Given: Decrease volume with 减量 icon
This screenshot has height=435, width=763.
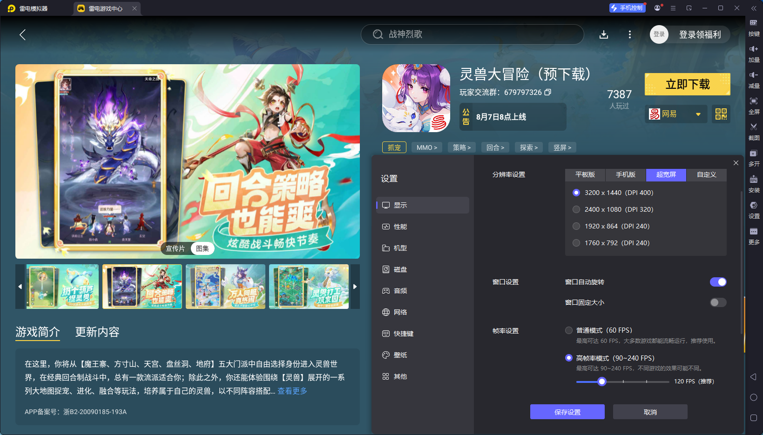Looking at the screenshot, I should click(x=754, y=80).
